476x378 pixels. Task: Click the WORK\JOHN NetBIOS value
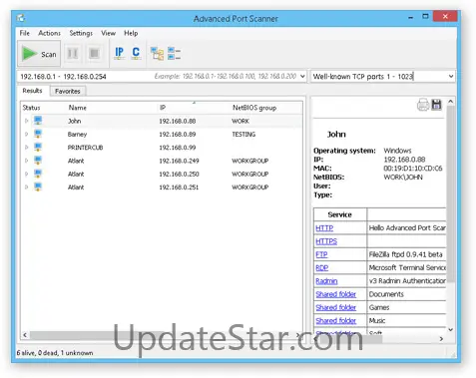coord(403,178)
